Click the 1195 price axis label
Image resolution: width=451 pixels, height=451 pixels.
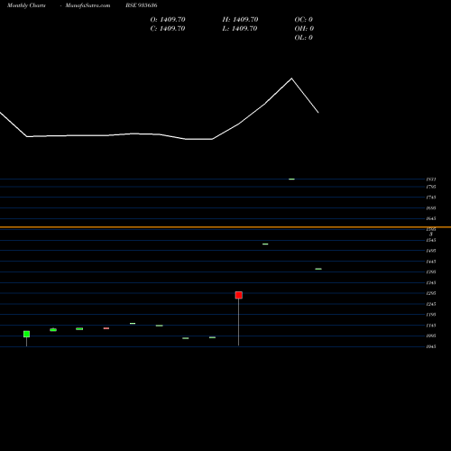(x=431, y=315)
